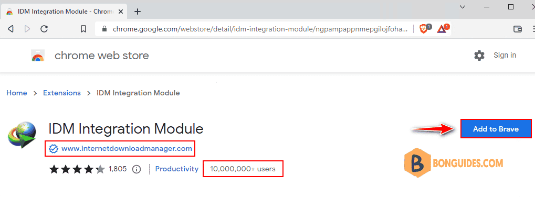Viewport: 535px width, 197px height.
Task: Click Add to Brave button
Action: click(496, 128)
